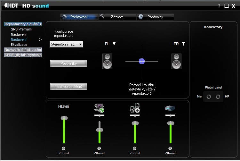Image resolution: width=240 pixels, height=161 pixels.
Task: Click the Hlavní volume slider handle
Action: 64,118
